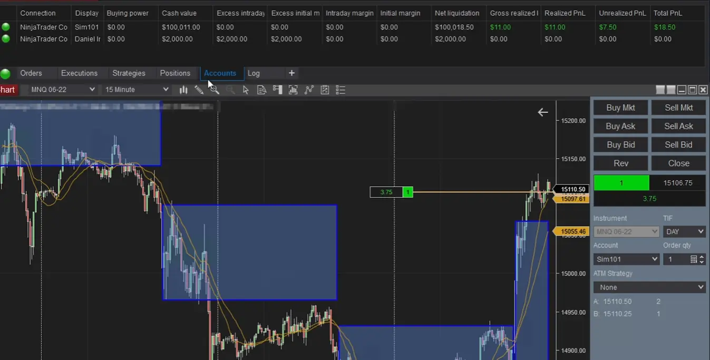Open the 15 Minute interval dropdown
The width and height of the screenshot is (710, 360).
pos(136,90)
